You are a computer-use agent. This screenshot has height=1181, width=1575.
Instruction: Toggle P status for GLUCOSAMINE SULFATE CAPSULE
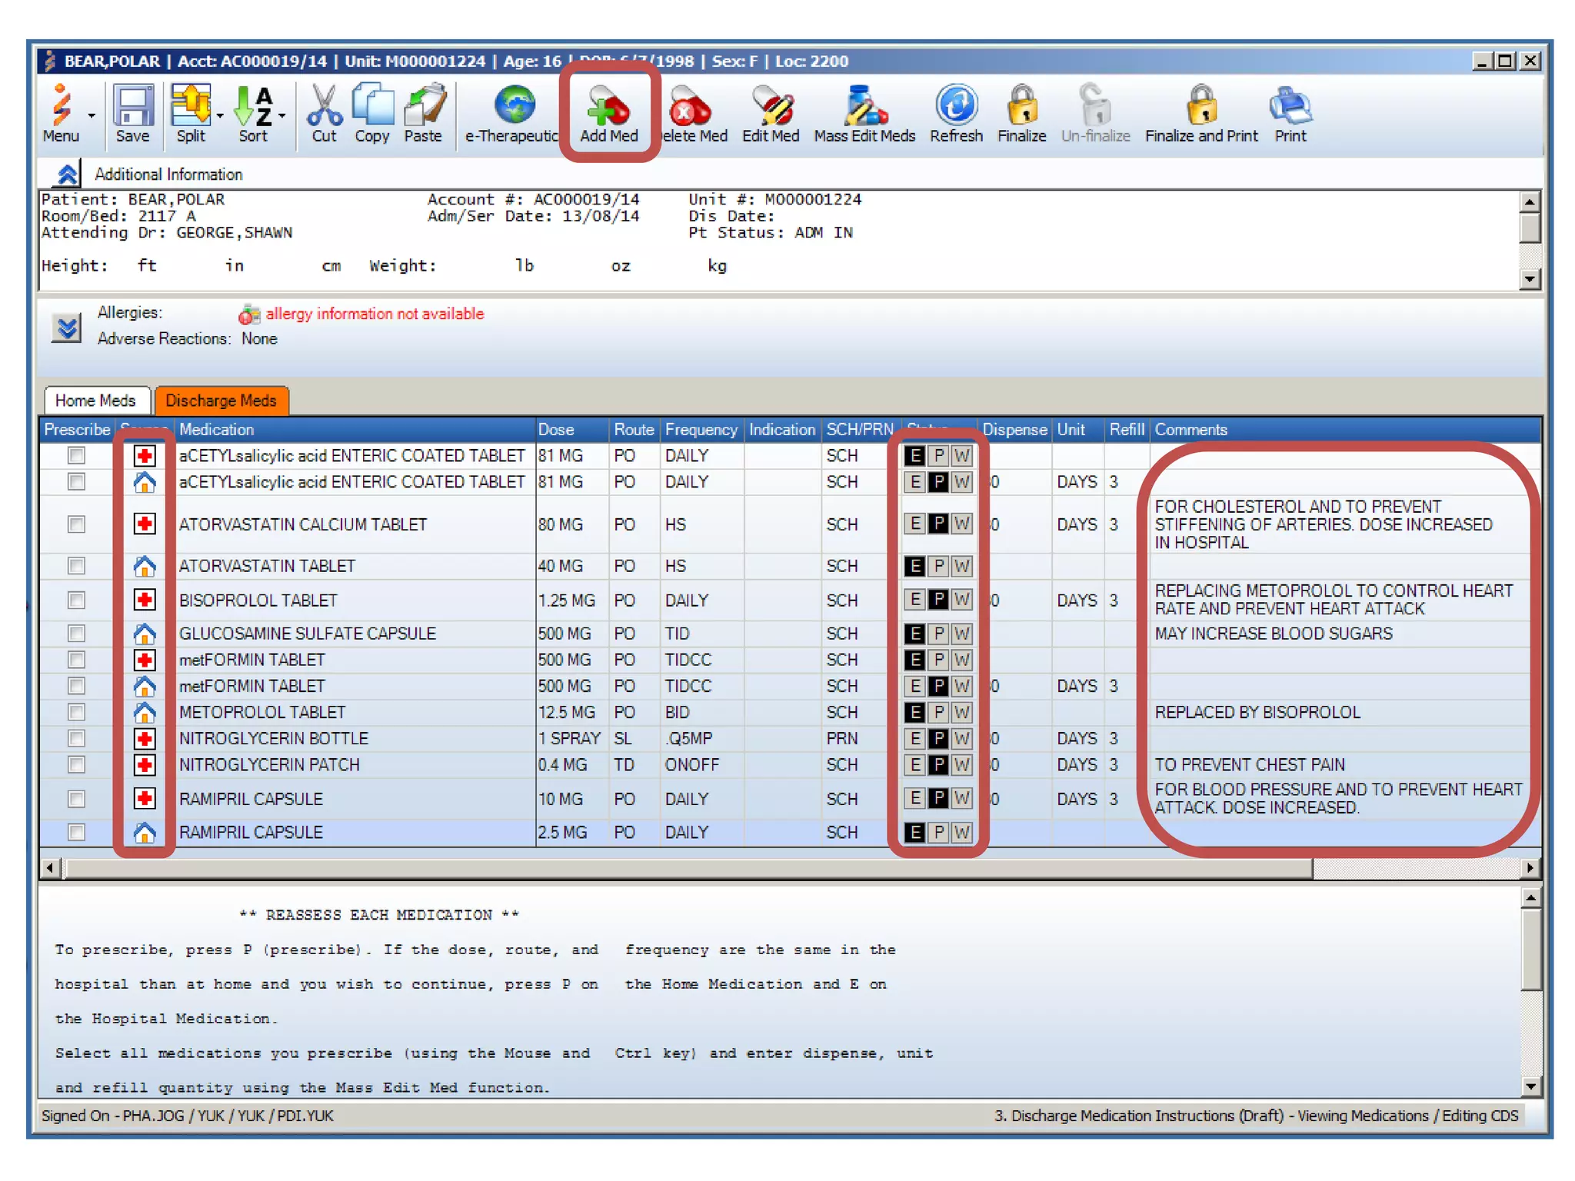pyautogui.click(x=938, y=634)
